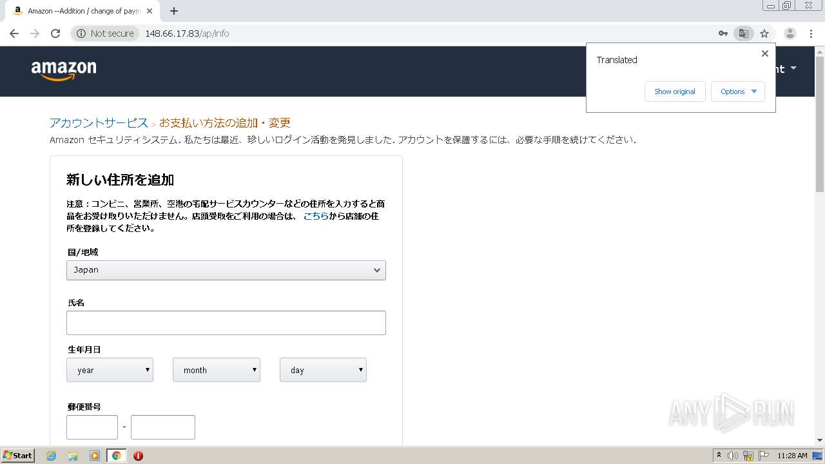825x464 pixels.
Task: Open the year dropdown
Action: click(110, 370)
